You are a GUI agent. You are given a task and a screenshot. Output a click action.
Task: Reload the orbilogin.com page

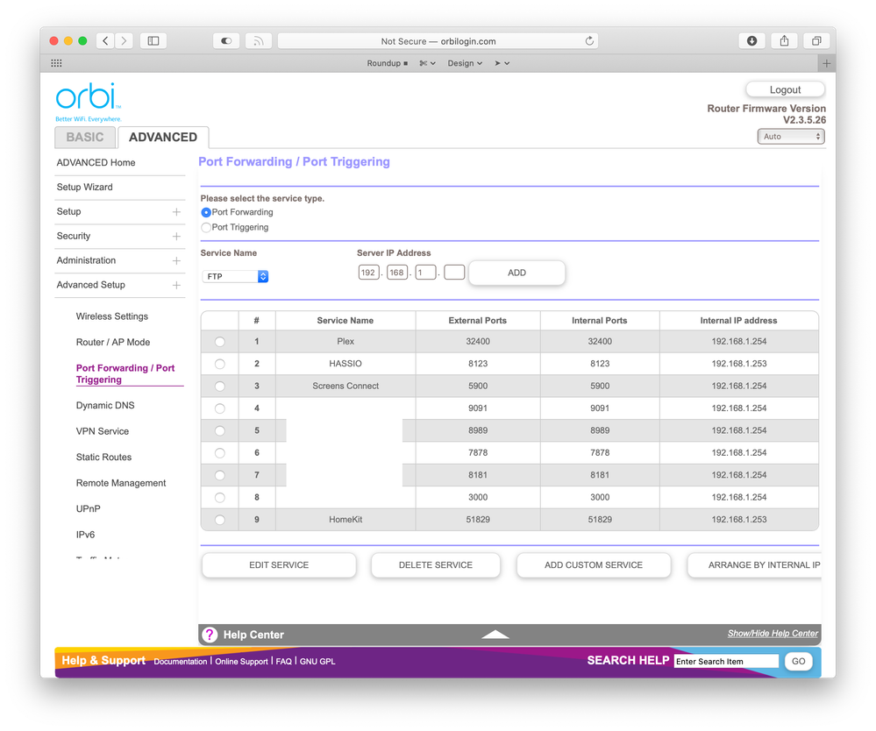coord(590,40)
